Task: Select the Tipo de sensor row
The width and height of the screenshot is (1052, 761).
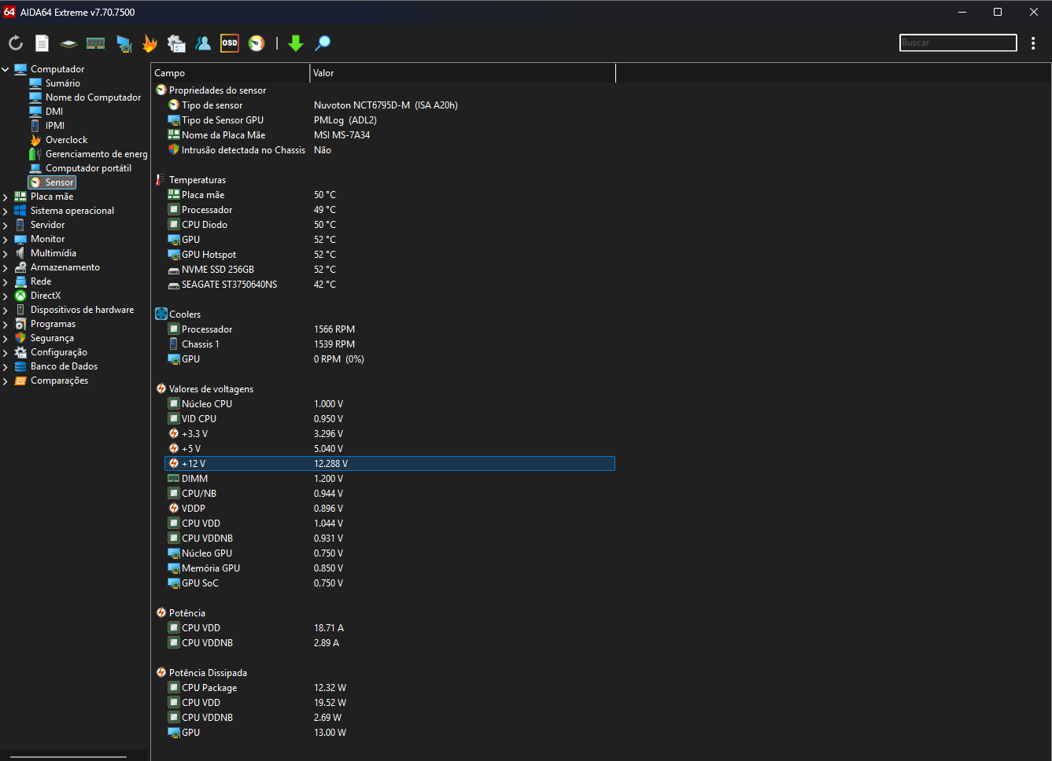Action: point(389,105)
